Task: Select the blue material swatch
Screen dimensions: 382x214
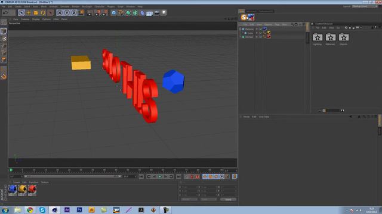Action: 13,190
